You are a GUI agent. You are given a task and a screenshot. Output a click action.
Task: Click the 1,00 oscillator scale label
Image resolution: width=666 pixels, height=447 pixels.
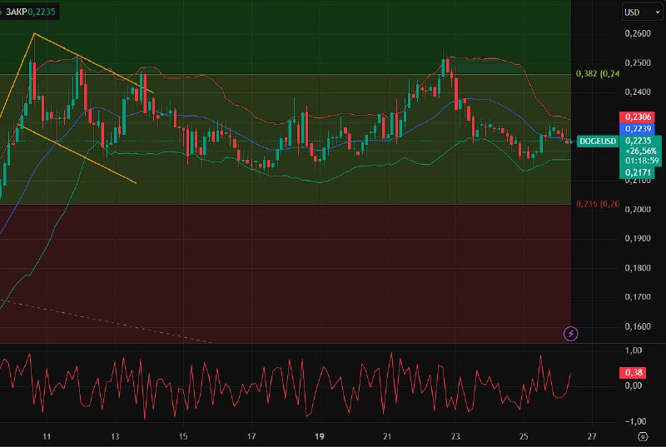[x=634, y=350]
